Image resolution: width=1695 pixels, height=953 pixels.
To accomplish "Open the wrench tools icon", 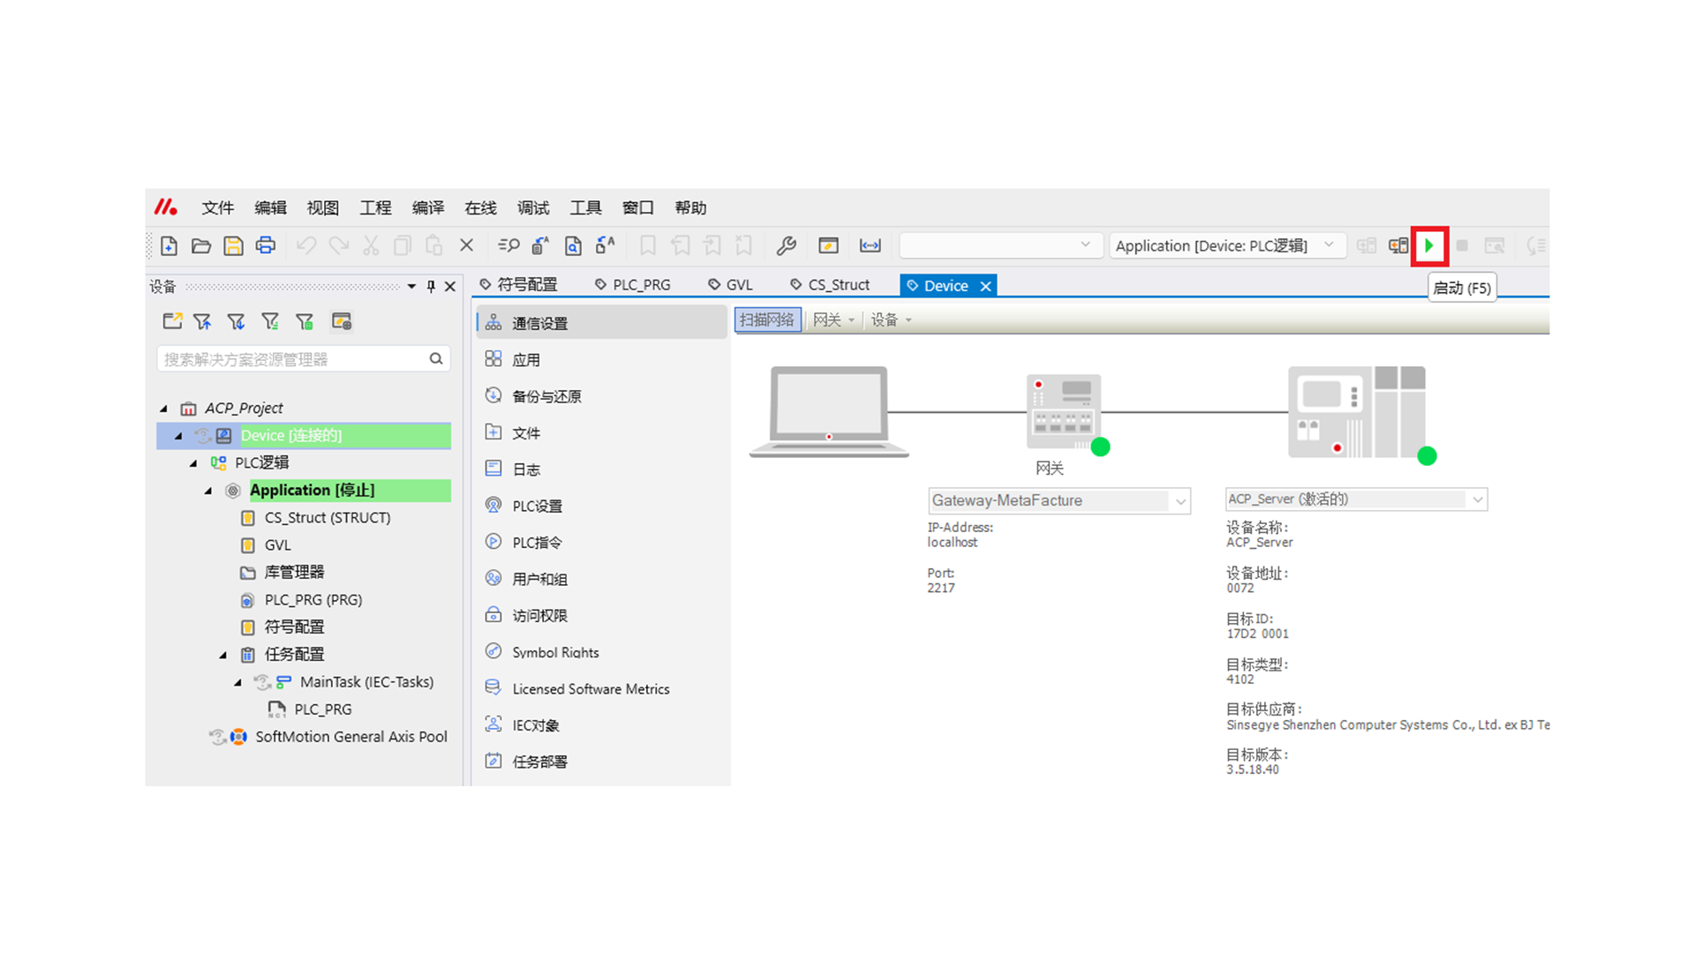I will (x=786, y=246).
